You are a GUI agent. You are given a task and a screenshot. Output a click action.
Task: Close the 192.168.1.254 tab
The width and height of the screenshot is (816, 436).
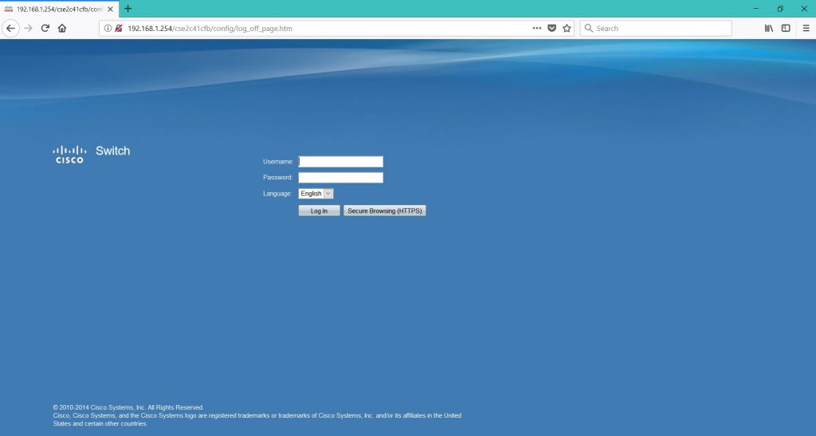pyautogui.click(x=110, y=9)
